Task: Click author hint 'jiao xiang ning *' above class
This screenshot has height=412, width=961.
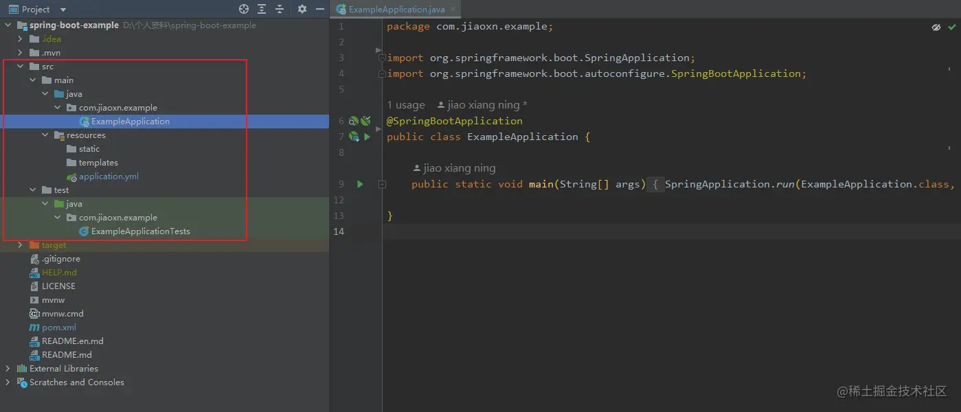Action: (482, 105)
